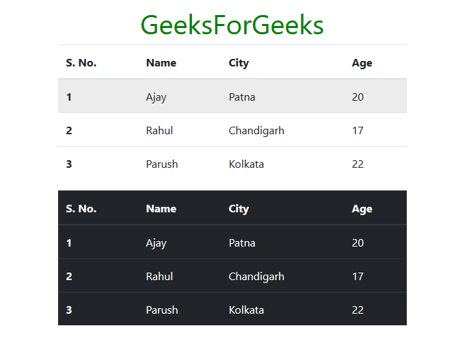Click the City header in light table
469x339 pixels.
coord(239,63)
